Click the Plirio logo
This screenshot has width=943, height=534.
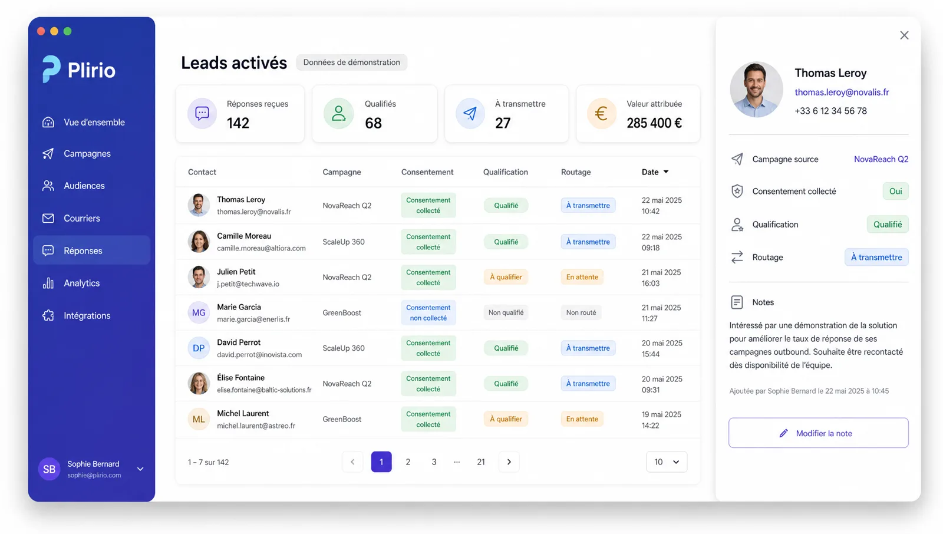[78, 70]
